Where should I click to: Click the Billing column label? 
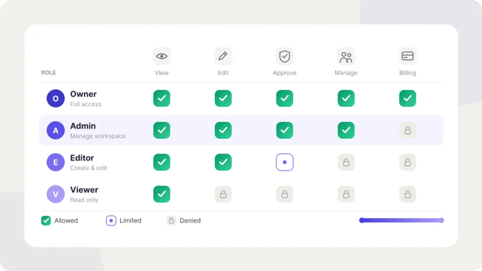[x=408, y=73]
